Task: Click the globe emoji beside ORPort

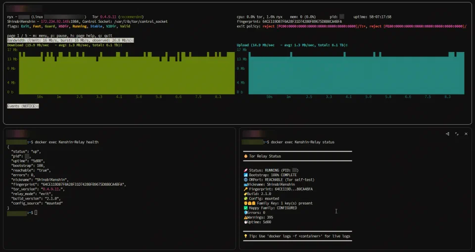Action: pos(246,180)
